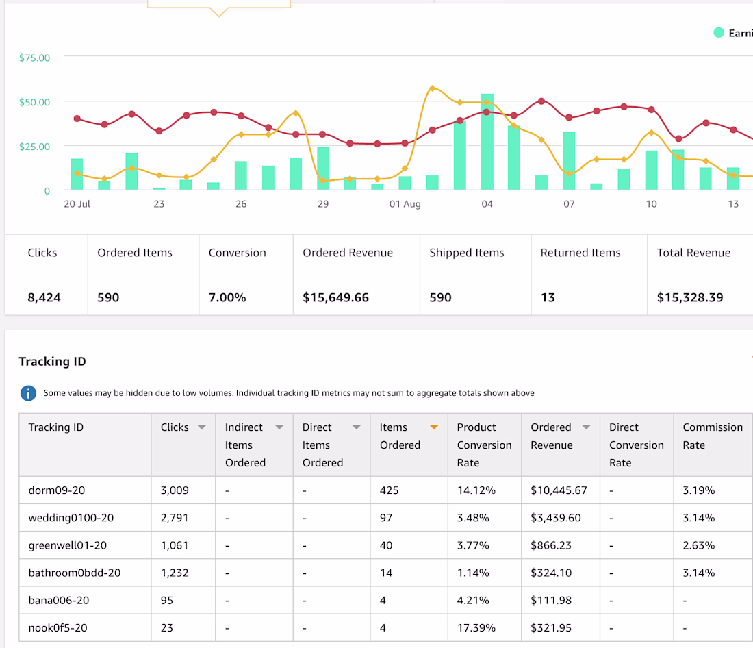Click the $15,649.66 ordered revenue value
The image size is (753, 648).
pos(335,297)
